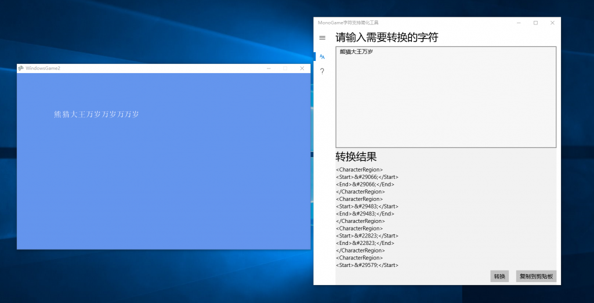
Task: Open the help question mark page
Action: click(322, 71)
